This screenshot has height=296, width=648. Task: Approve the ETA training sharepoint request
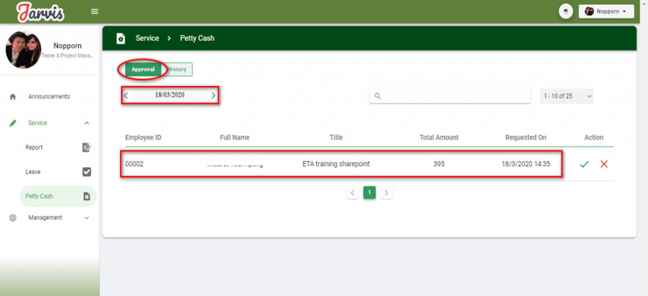(x=584, y=164)
